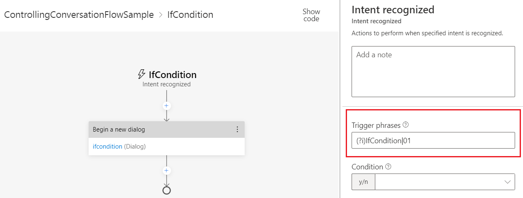
Task: Click the Condition help icon
Action: click(x=388, y=167)
